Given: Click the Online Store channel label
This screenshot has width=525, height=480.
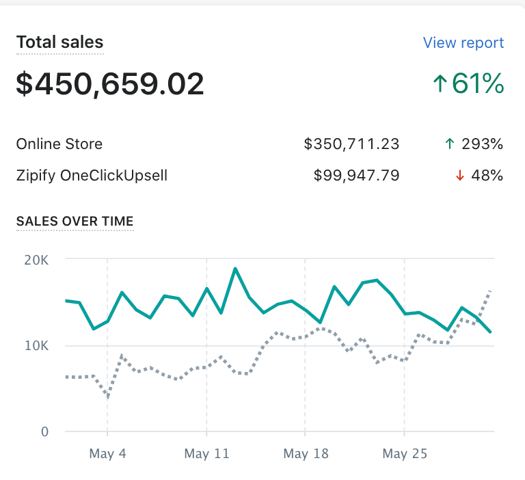Looking at the screenshot, I should [59, 144].
